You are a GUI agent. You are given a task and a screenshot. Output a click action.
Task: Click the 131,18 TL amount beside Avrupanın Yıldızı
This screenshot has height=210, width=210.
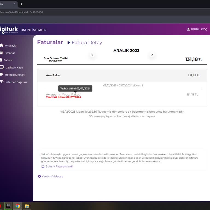pos(192,95)
